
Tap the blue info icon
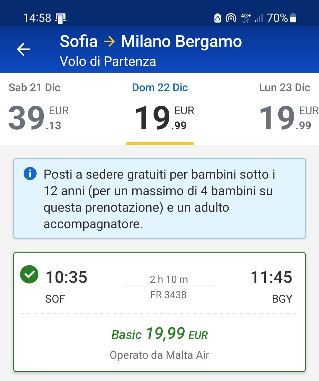[x=30, y=174]
